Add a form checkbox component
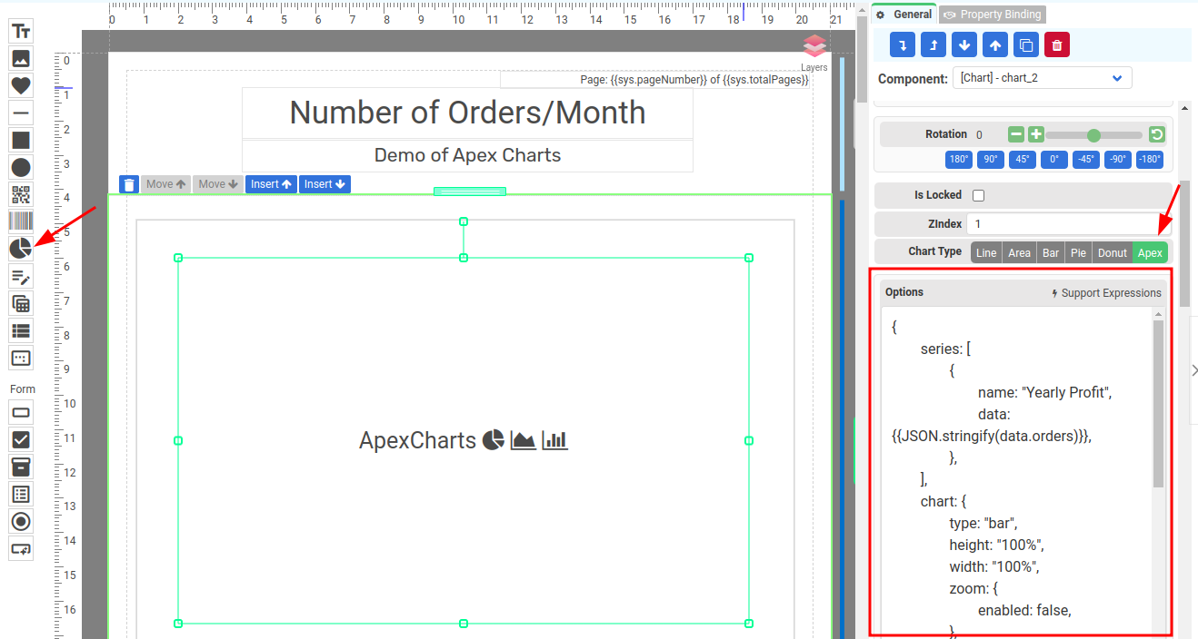The width and height of the screenshot is (1198, 639). 21,439
